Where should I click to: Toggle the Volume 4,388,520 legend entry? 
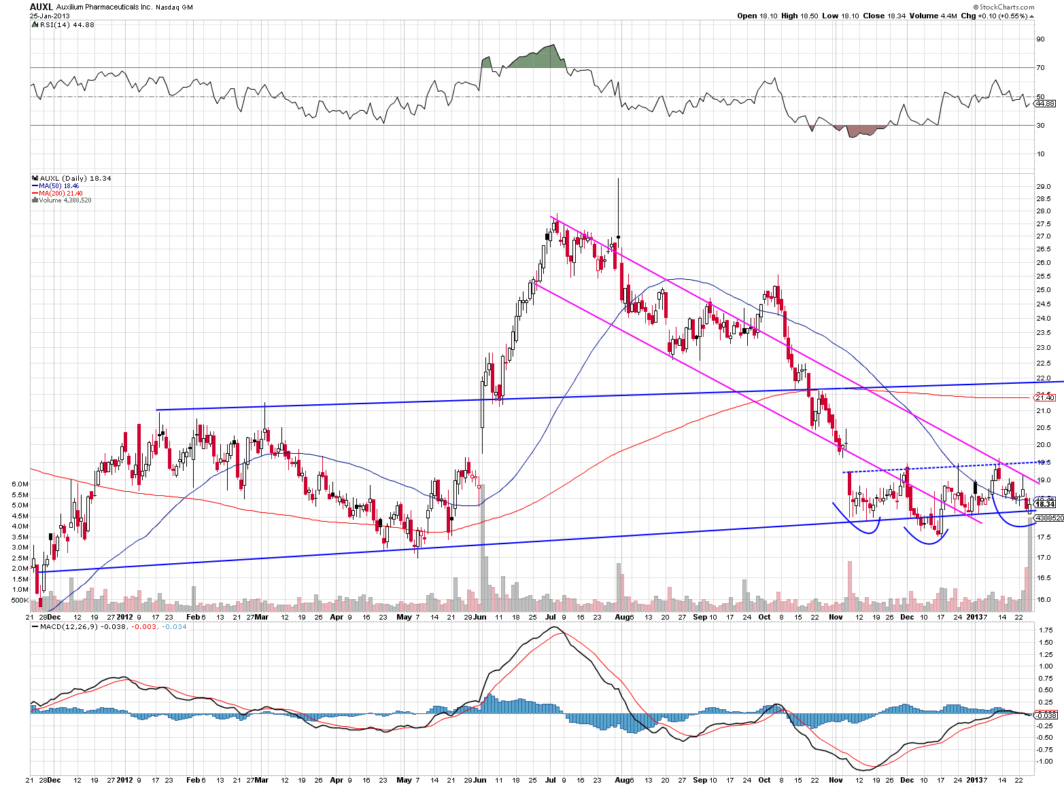(x=63, y=199)
